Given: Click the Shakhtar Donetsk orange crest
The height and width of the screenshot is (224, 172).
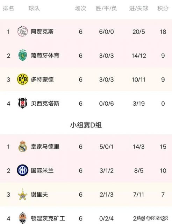Looking at the screenshot, I should (23, 218).
